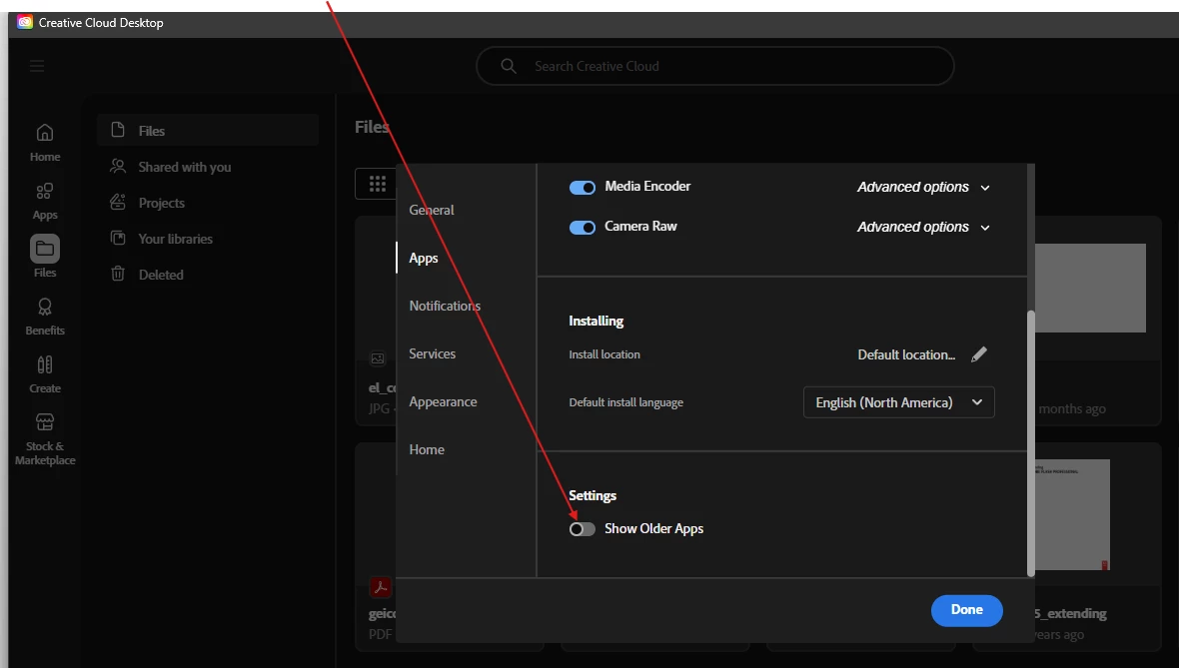This screenshot has height=668, width=1179.
Task: Open the Create section
Action: pyautogui.click(x=45, y=374)
